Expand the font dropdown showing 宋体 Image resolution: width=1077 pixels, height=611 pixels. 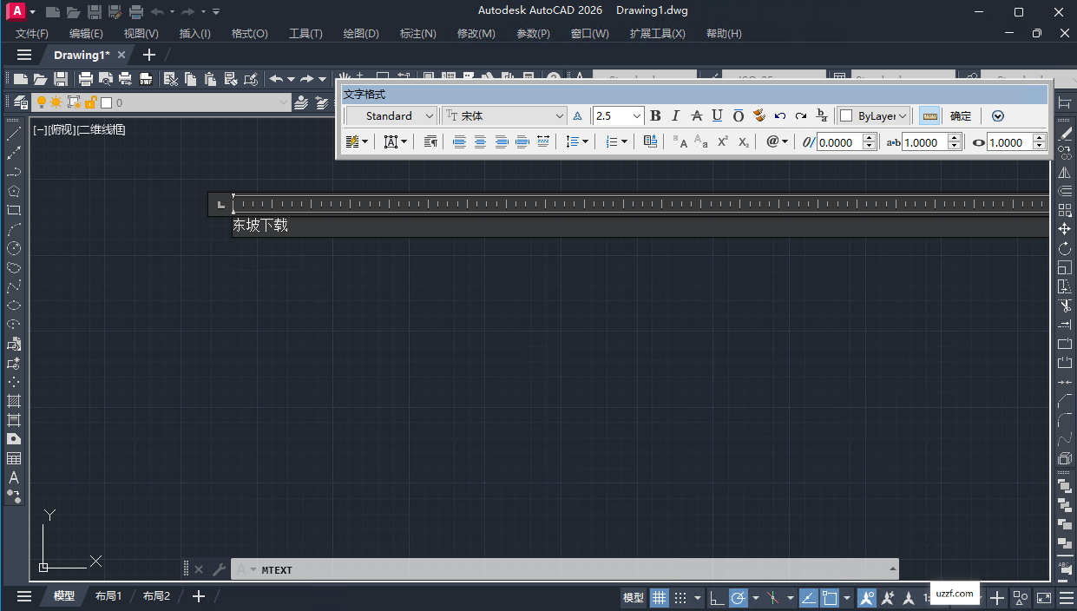click(x=559, y=115)
